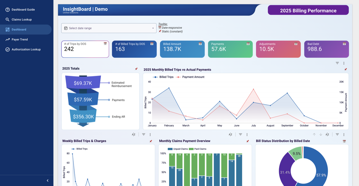
Task: Click pin icon of Monthly Claims Payment Overview
Action: pos(247,141)
